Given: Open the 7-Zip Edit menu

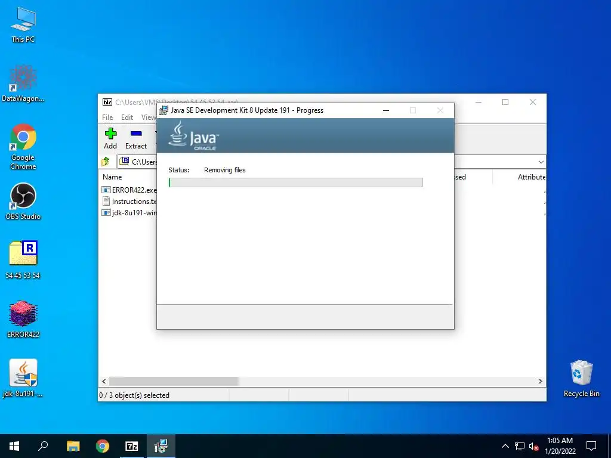Looking at the screenshot, I should point(127,117).
